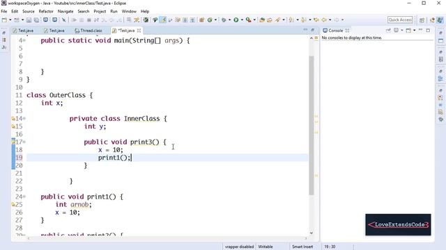Collapse the main method fold on line 4
The image size is (446, 250).
pos(24,40)
